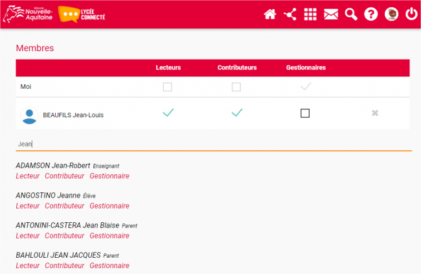Open the help question mark icon
This screenshot has height=274, width=421.
tap(371, 14)
